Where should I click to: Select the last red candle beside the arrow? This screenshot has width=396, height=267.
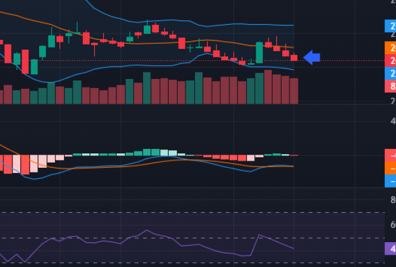click(294, 58)
